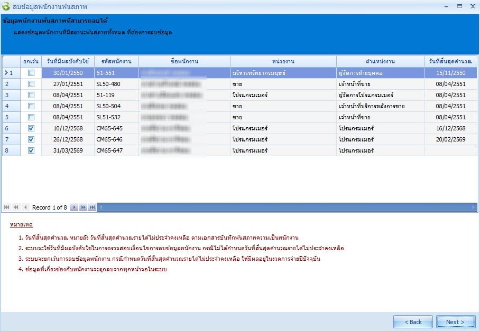Select employee code cell CM65-646
This screenshot has height=332, width=480.
coord(117,139)
